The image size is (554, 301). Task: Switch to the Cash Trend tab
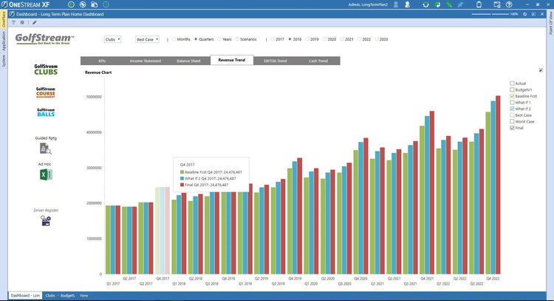click(x=318, y=61)
